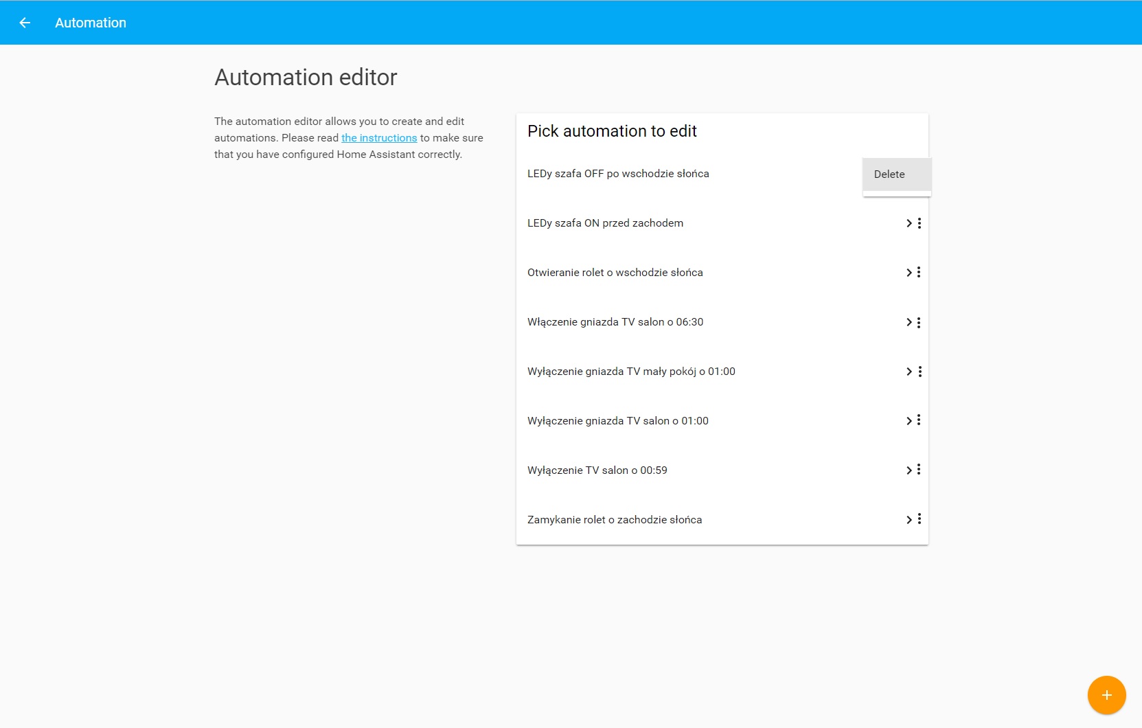
Task: Open the three-dot menu for 'LEDy szafa ON przed zachodem'
Action: point(919,223)
